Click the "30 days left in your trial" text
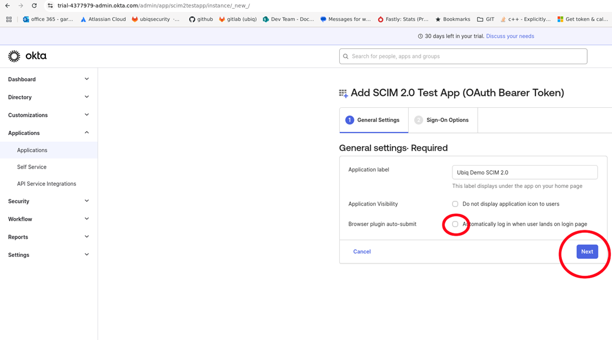Image resolution: width=612 pixels, height=340 pixels. point(454,37)
